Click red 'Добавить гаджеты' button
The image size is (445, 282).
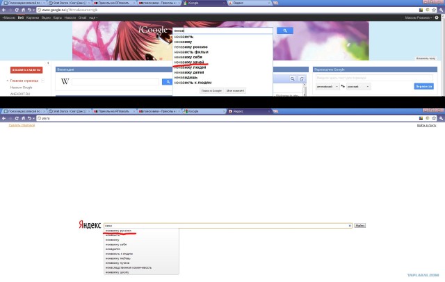[26, 69]
